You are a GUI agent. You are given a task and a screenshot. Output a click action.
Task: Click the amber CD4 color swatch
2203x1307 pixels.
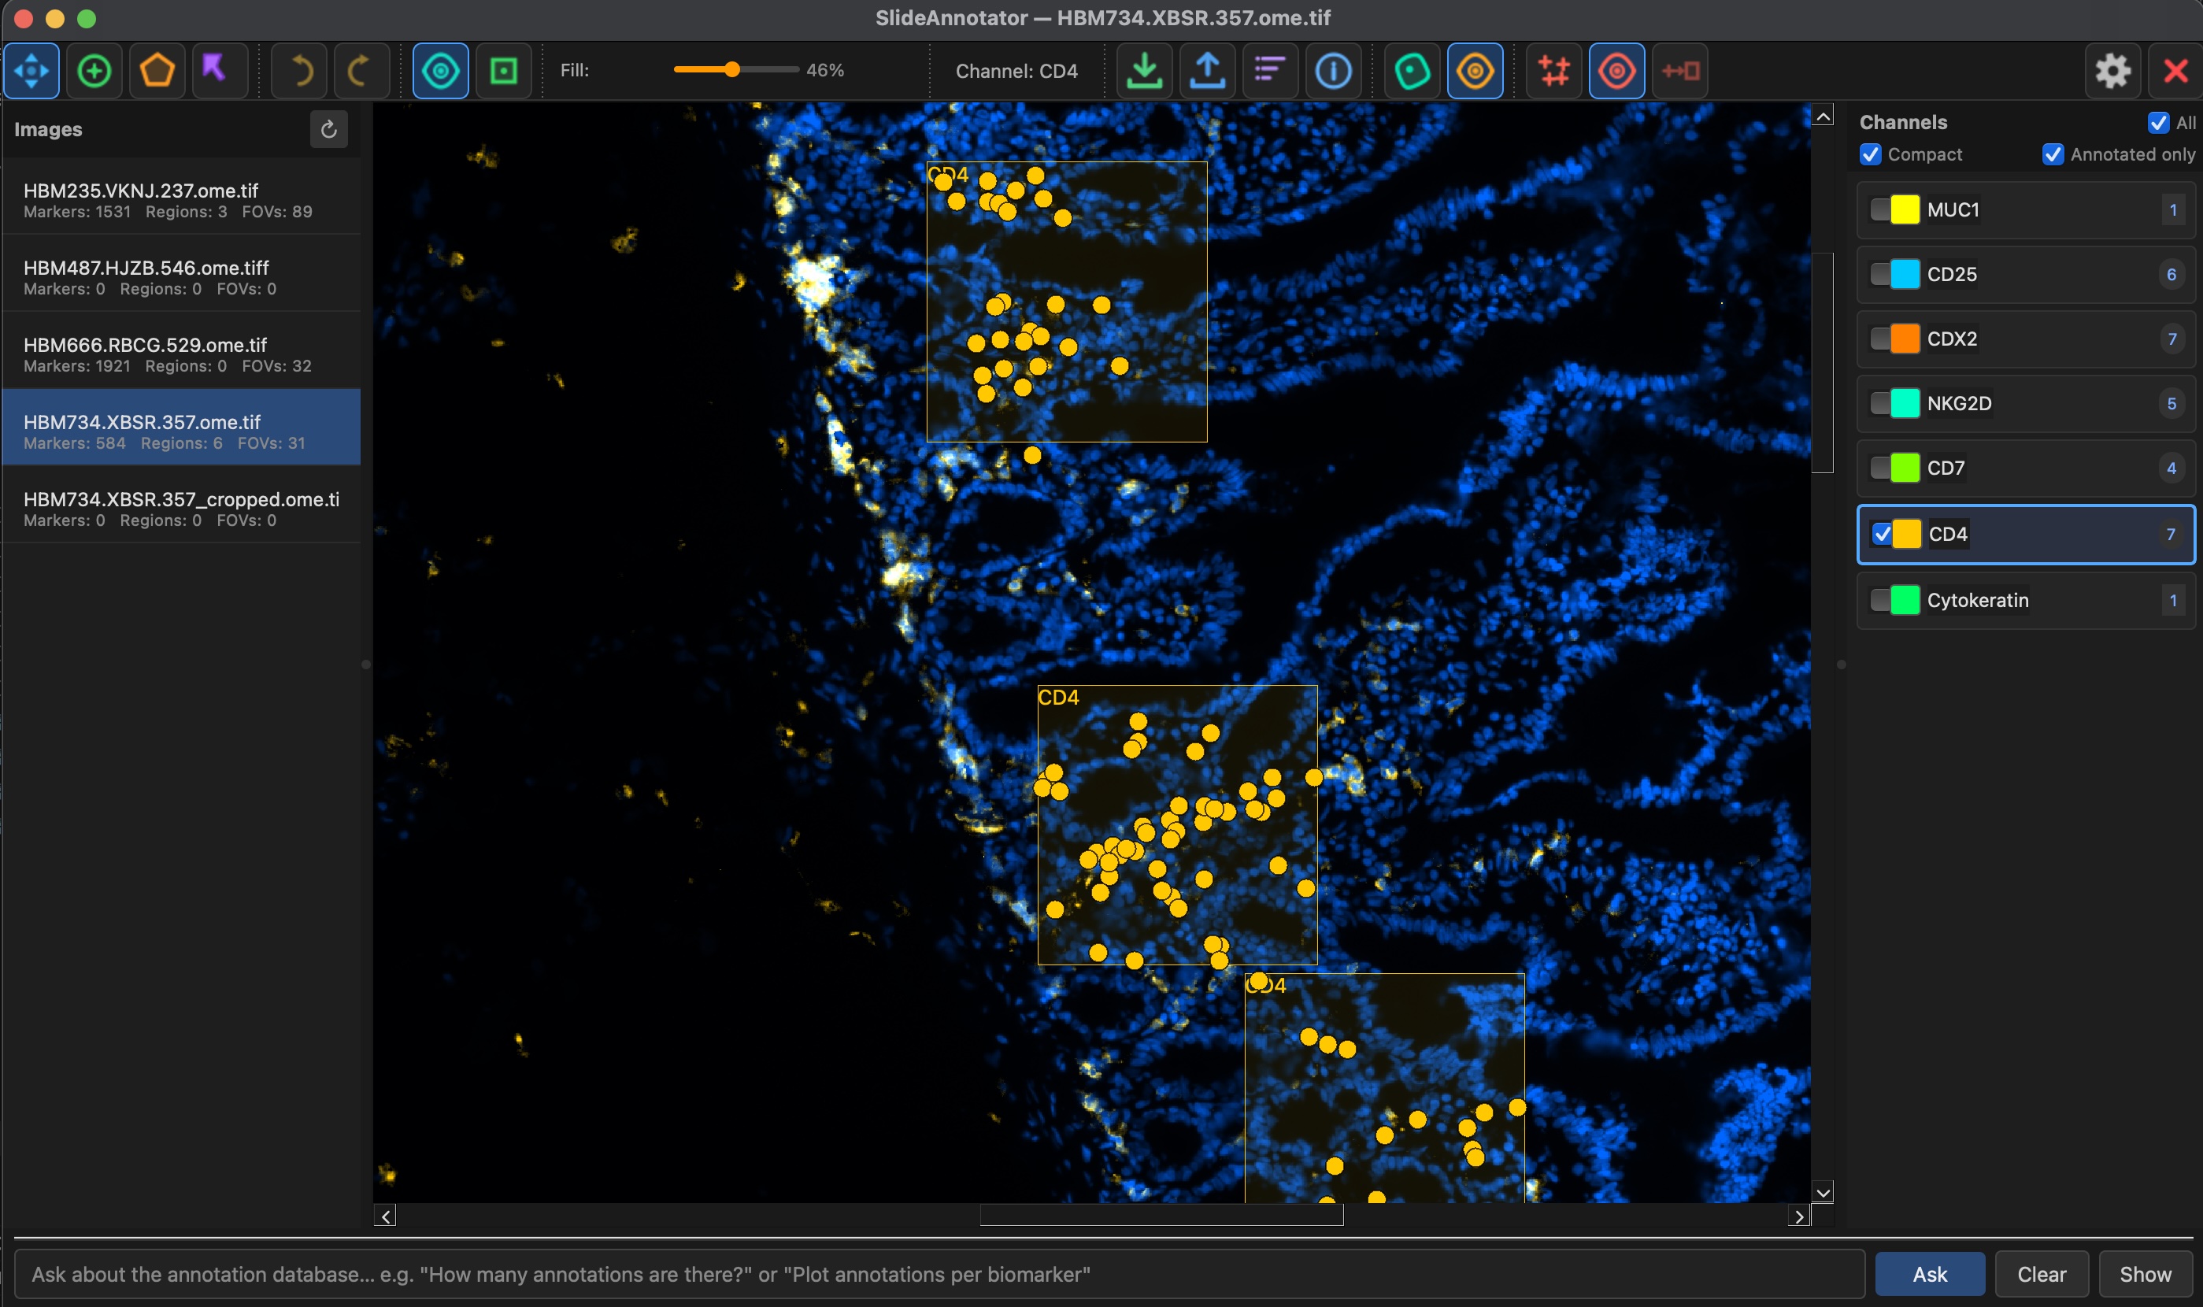[1906, 534]
